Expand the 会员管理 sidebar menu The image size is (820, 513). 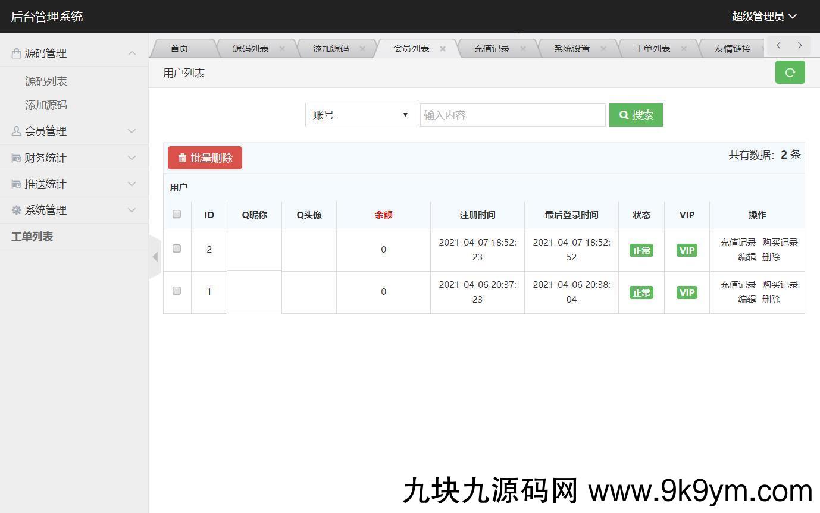point(74,131)
